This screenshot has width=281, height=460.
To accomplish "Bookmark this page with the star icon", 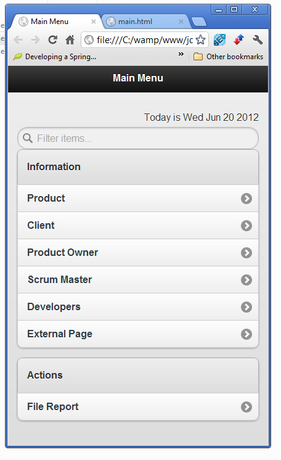I will 201,39.
